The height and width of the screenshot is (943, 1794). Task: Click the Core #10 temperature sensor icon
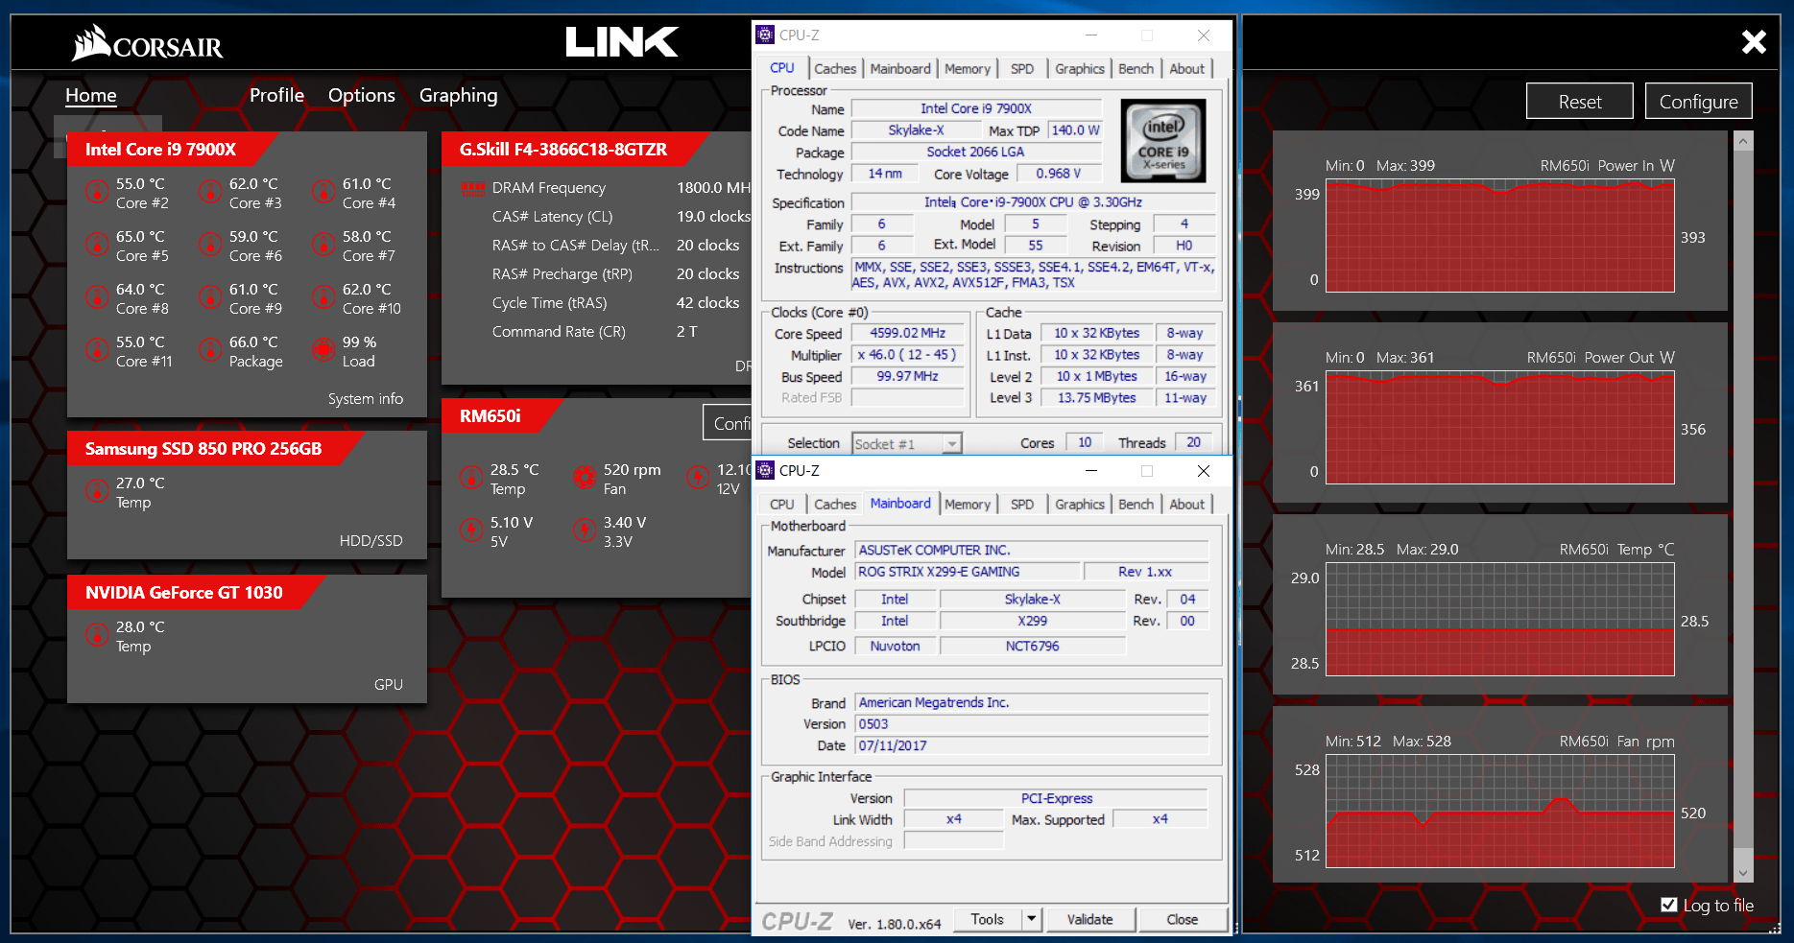323,297
